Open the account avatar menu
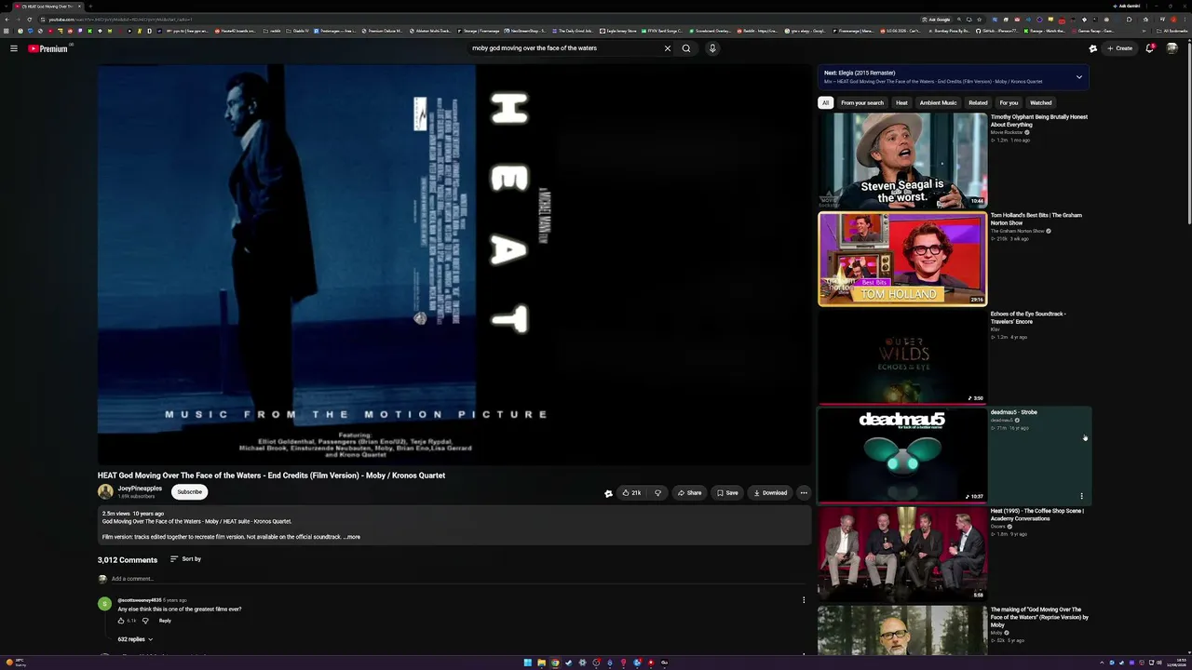This screenshot has height=670, width=1192. [1172, 48]
